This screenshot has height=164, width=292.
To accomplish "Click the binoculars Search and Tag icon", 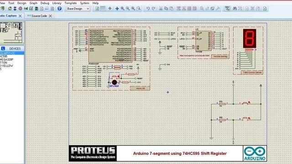I will coord(235,9).
